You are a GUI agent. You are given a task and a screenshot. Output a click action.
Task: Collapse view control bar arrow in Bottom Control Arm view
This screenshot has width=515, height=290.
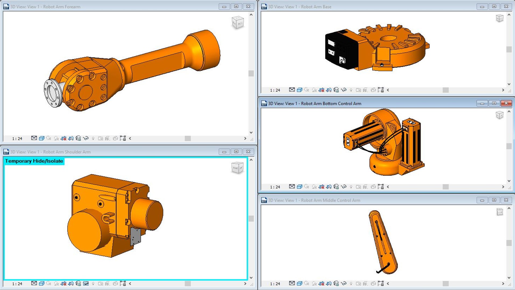pyautogui.click(x=388, y=187)
